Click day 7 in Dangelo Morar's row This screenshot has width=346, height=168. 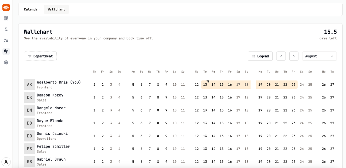[x=150, y=110]
